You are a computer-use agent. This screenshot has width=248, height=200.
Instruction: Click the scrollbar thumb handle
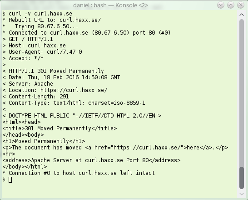(x=242, y=178)
